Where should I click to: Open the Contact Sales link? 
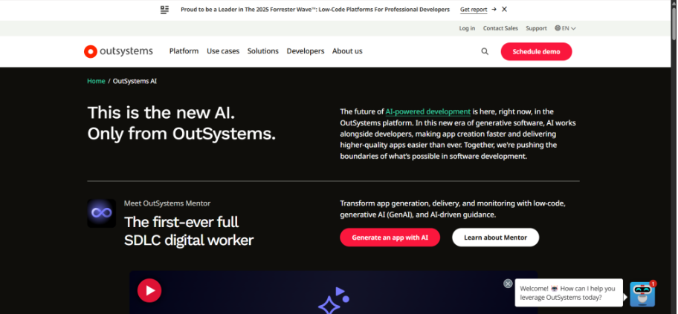[500, 28]
